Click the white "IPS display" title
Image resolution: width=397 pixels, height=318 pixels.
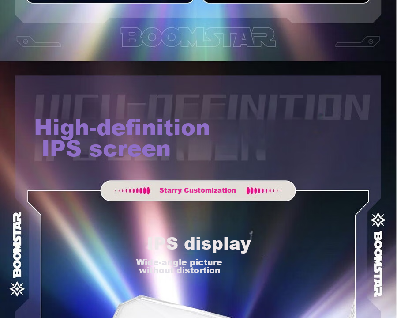tap(199, 244)
